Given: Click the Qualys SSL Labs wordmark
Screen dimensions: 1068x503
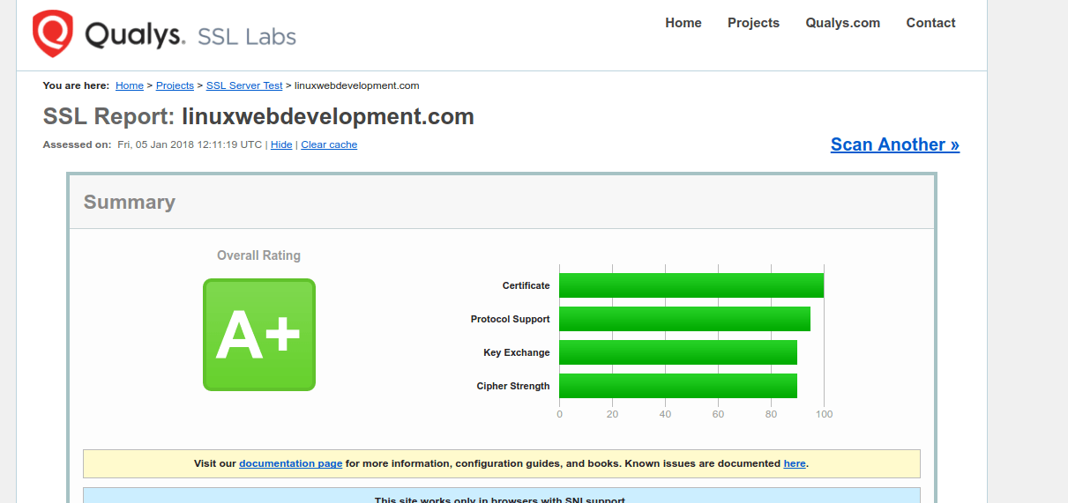Looking at the screenshot, I should point(190,35).
